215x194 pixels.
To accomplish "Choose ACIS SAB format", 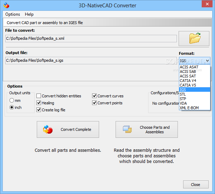I will click(195, 72).
